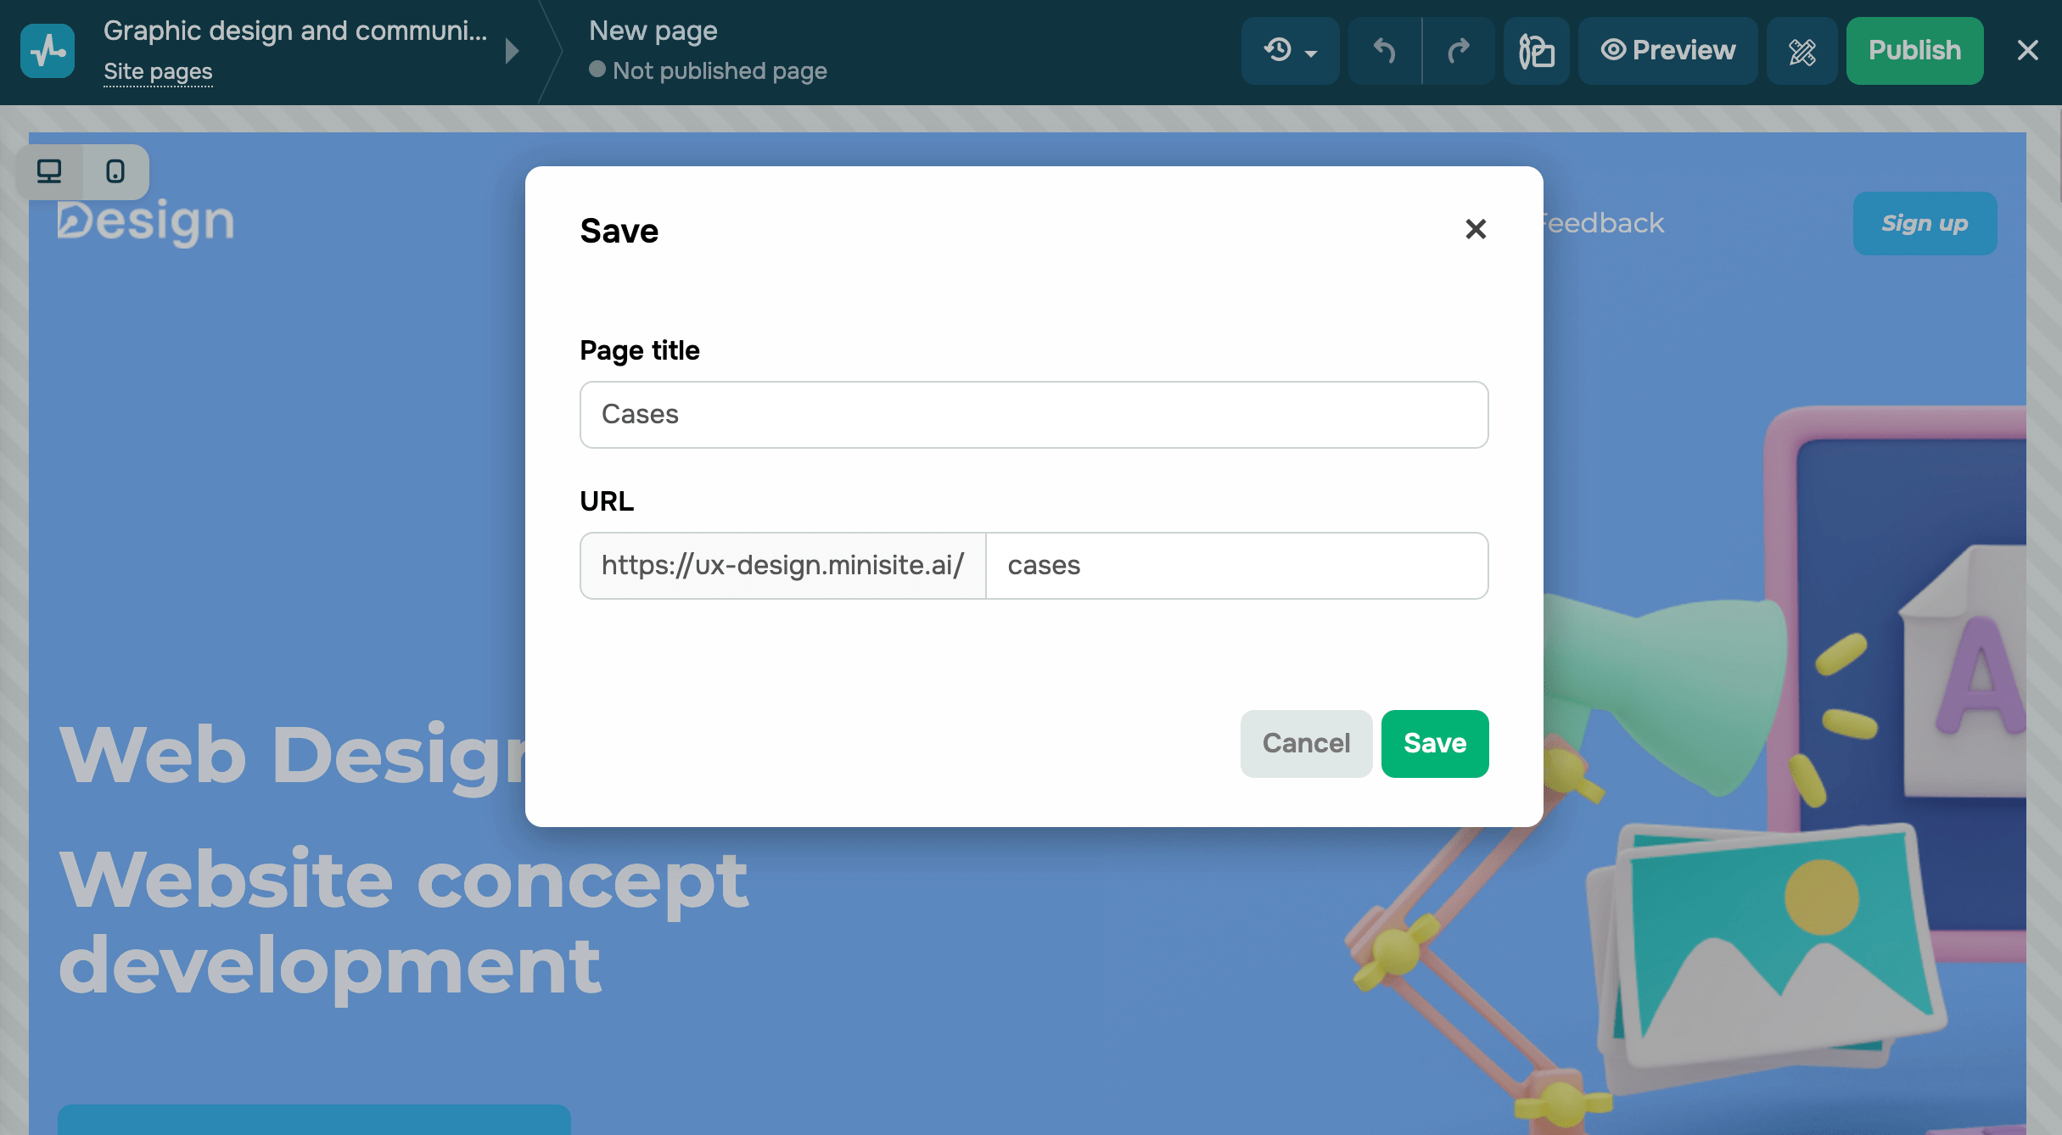Click the Preview button with eye icon

(1667, 51)
